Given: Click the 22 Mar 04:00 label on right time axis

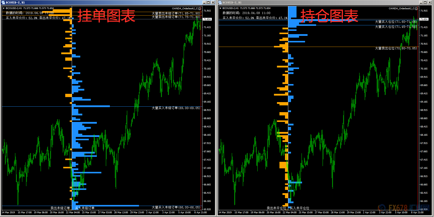Looking at the screenshot, I should [x=290, y=212].
